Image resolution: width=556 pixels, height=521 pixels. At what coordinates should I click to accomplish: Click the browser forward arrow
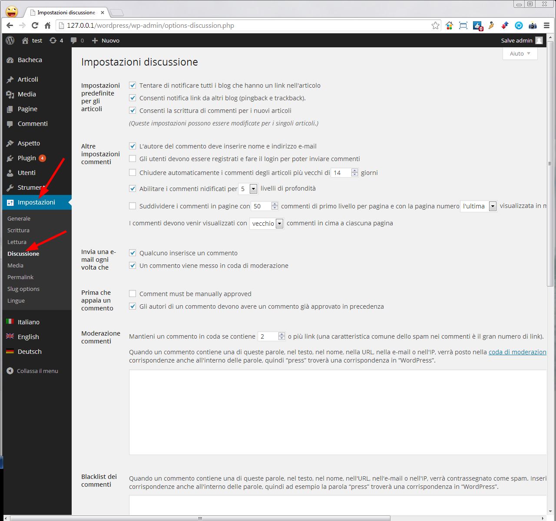point(22,26)
